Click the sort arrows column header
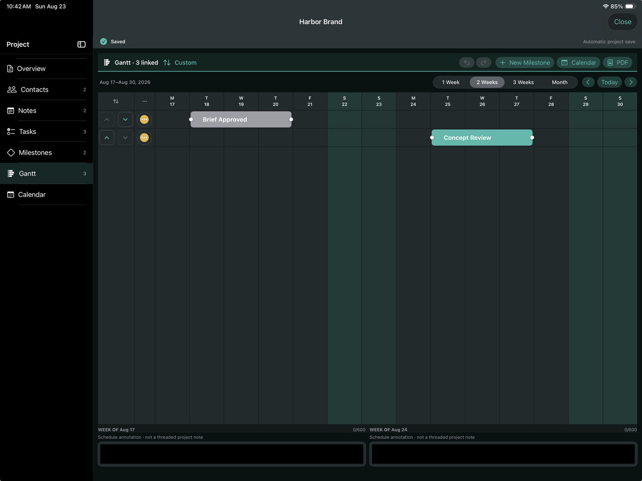The height and width of the screenshot is (481, 642). (x=116, y=101)
